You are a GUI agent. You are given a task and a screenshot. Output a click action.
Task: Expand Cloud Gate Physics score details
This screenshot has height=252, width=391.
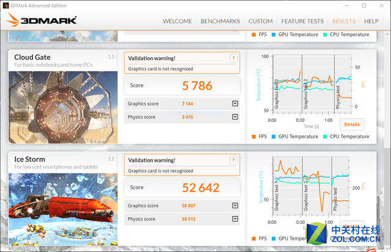click(x=235, y=117)
